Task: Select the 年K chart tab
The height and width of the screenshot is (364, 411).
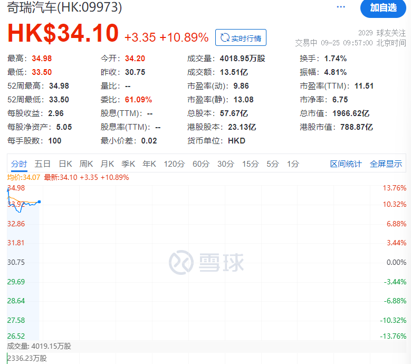Action: click(x=149, y=164)
